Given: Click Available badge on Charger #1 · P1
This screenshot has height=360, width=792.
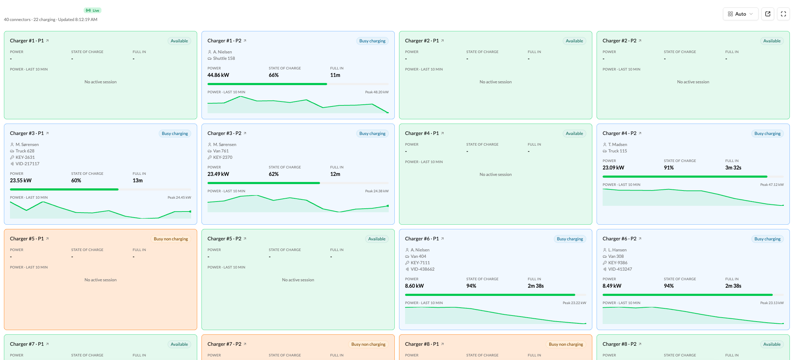Looking at the screenshot, I should click(179, 41).
